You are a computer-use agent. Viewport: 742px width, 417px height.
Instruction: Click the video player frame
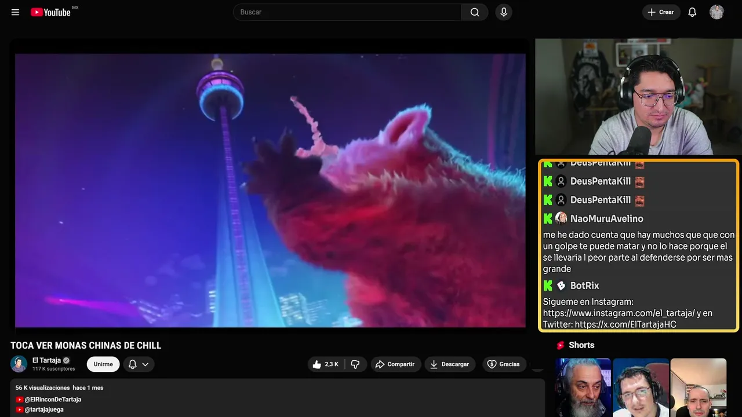(x=270, y=191)
